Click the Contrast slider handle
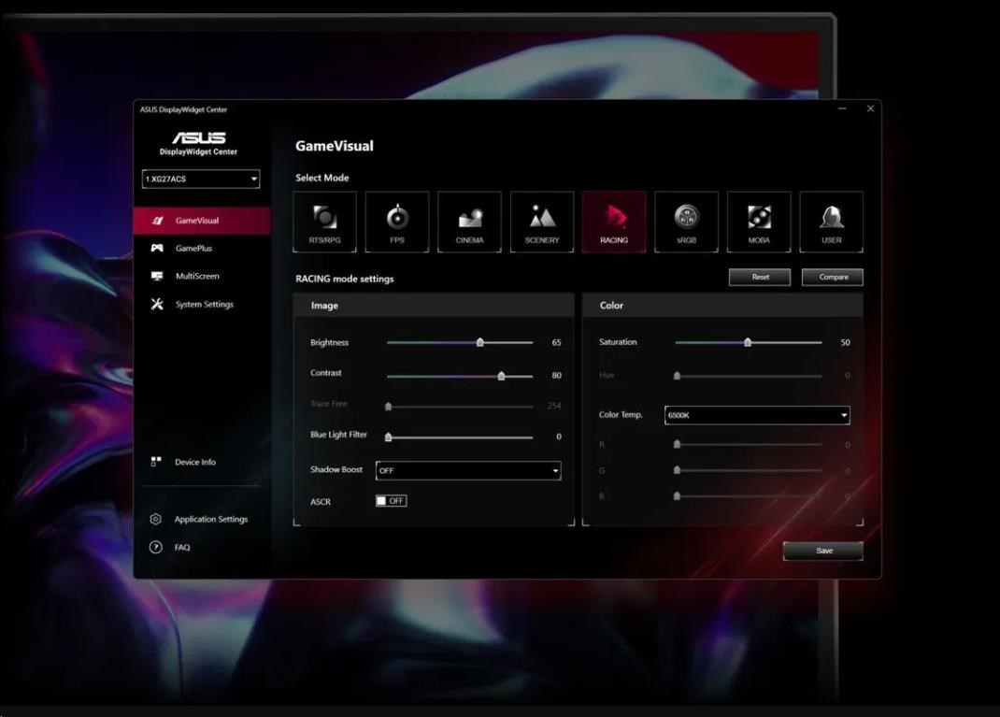This screenshot has height=717, width=1000. (x=501, y=376)
